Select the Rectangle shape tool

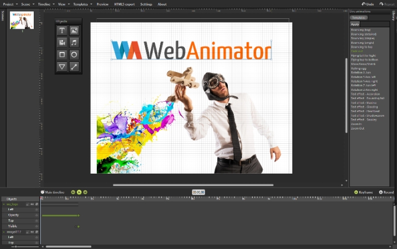click(62, 54)
